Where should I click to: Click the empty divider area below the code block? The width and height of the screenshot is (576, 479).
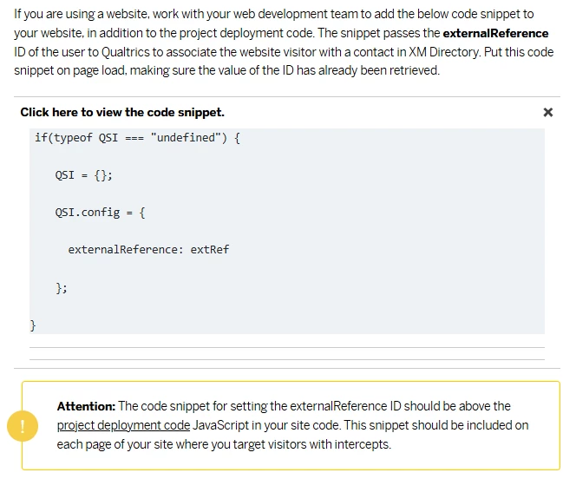pos(287,353)
